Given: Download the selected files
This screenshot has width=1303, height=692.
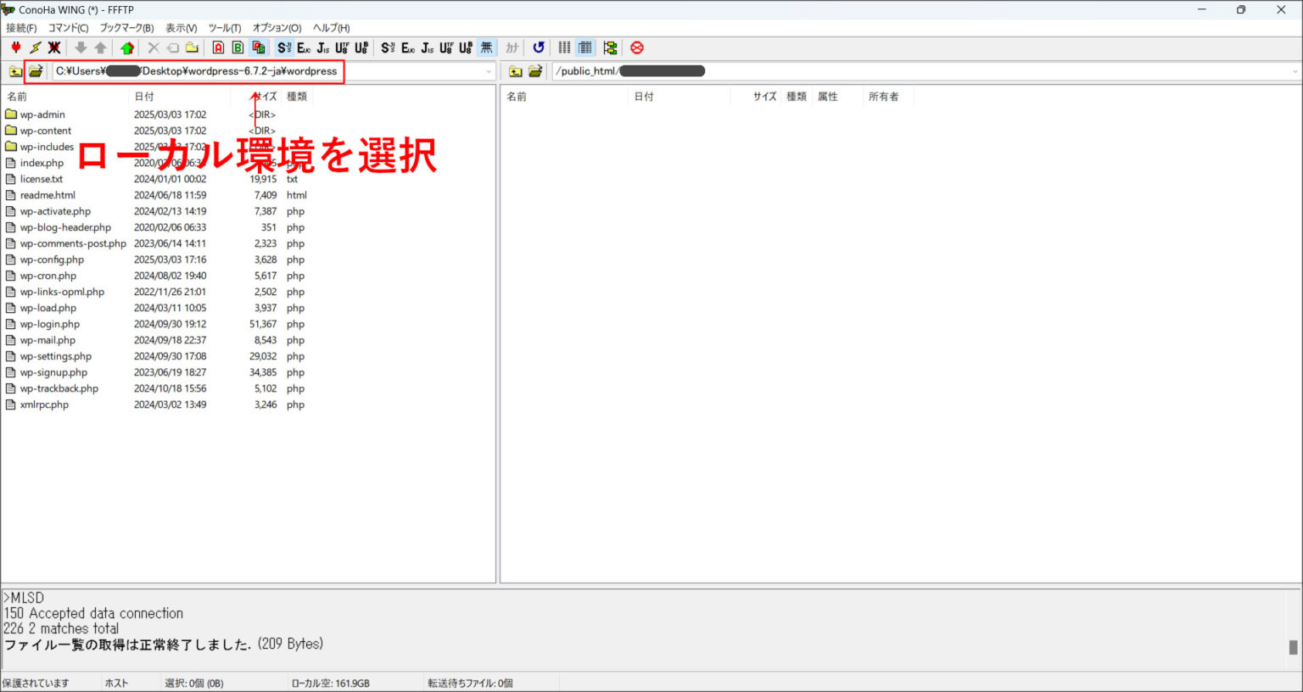Looking at the screenshot, I should click(81, 47).
